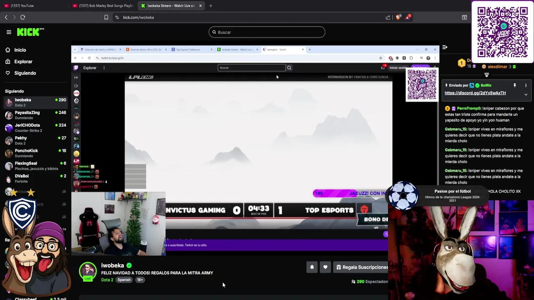
Task: Click the iwobeka channel name
Action: pos(113,265)
